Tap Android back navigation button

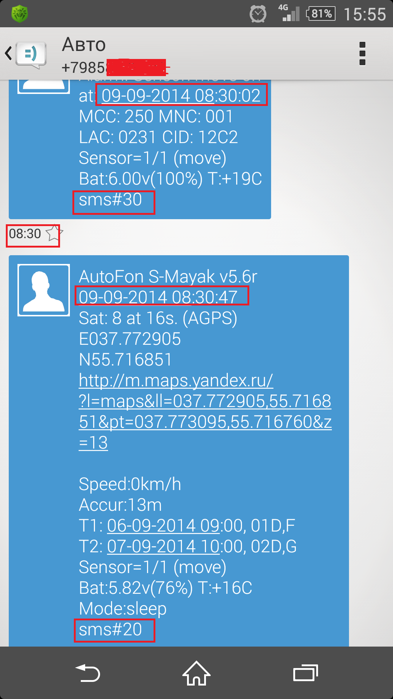[87, 673]
